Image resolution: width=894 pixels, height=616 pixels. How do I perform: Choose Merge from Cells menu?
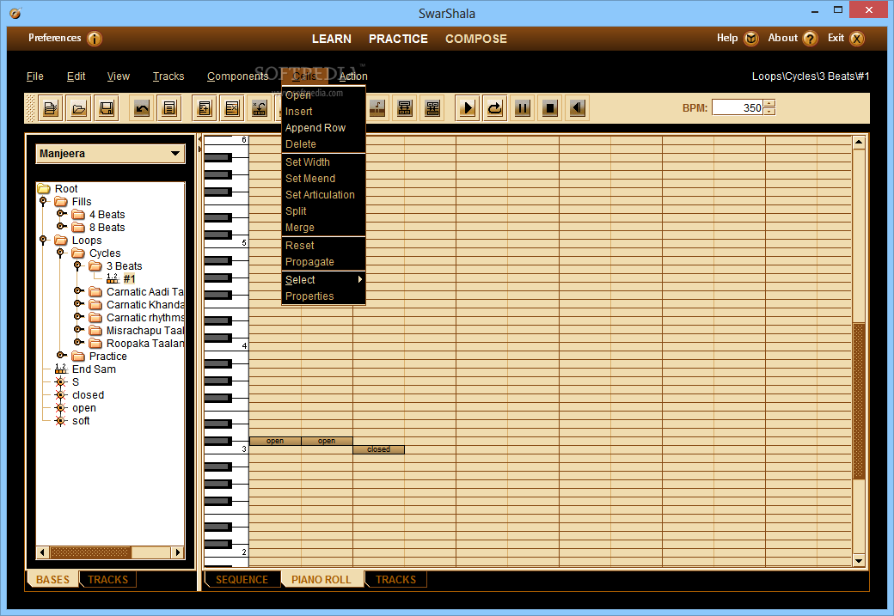(x=323, y=228)
